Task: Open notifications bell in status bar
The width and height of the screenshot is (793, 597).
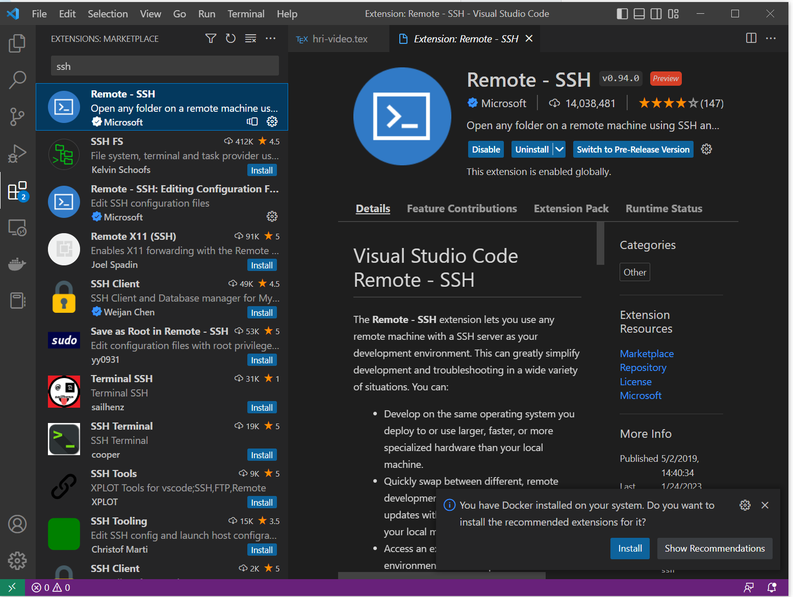Action: (x=772, y=587)
